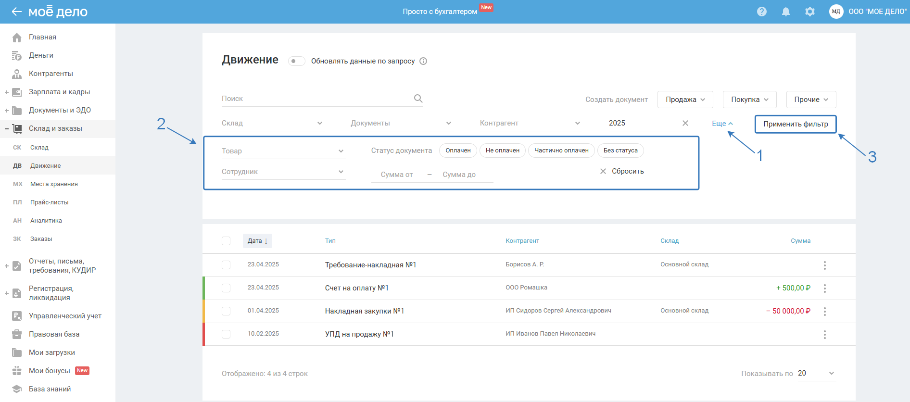Screen dimensions: 910x402
Task: Click the 'Сумма от' input field
Action: tap(397, 175)
